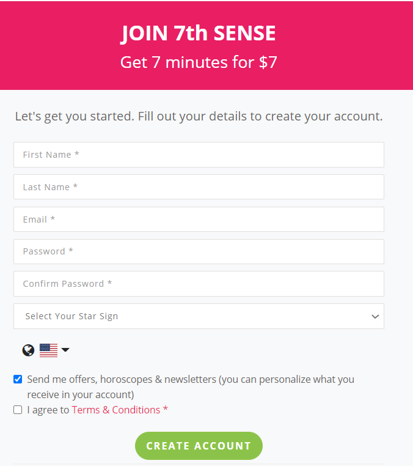This screenshot has height=466, width=413.
Task: Uncheck the offers and newsletters checkbox
Action: click(x=18, y=379)
